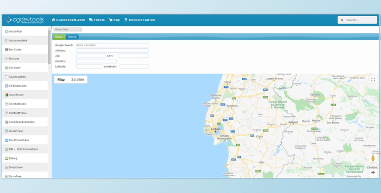Click the CheckBoxList sidebar icon
This screenshot has width=381, height=193.
[x=7, y=86]
